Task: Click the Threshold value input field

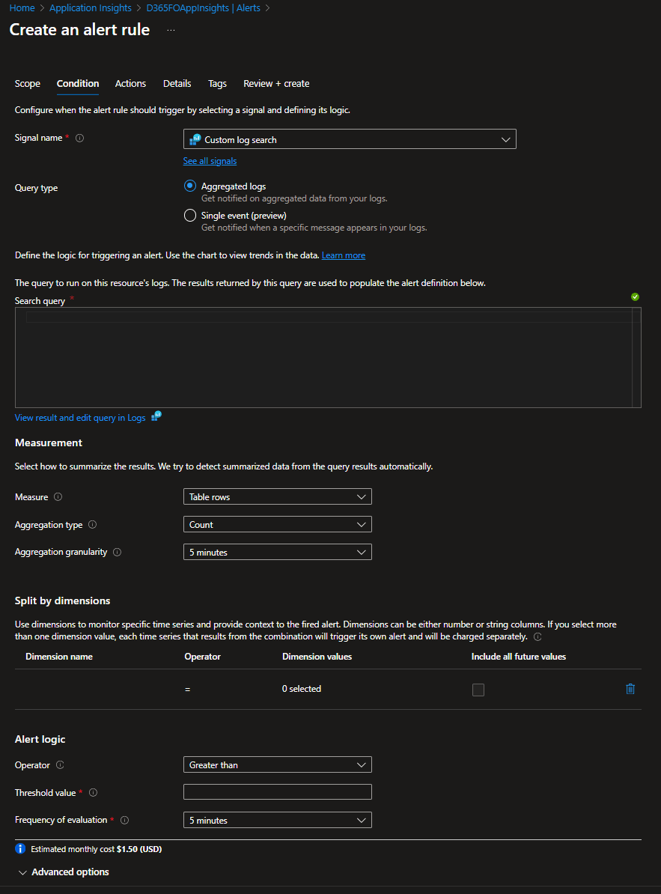Action: (277, 792)
